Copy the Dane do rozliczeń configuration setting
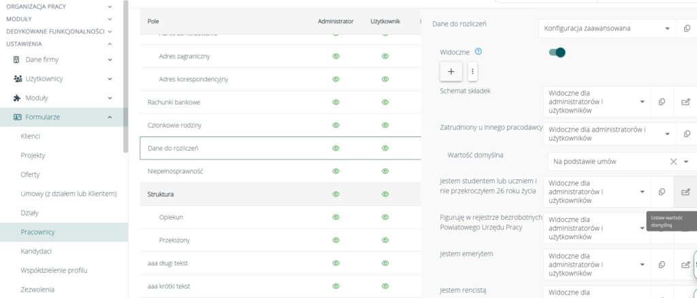Image resolution: width=697 pixels, height=298 pixels. 686,29
